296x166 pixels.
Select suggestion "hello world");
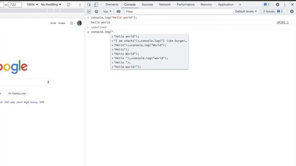[149, 36]
